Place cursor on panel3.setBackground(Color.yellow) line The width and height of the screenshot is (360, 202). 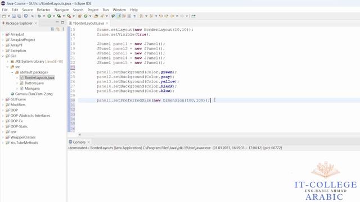[x=137, y=81]
